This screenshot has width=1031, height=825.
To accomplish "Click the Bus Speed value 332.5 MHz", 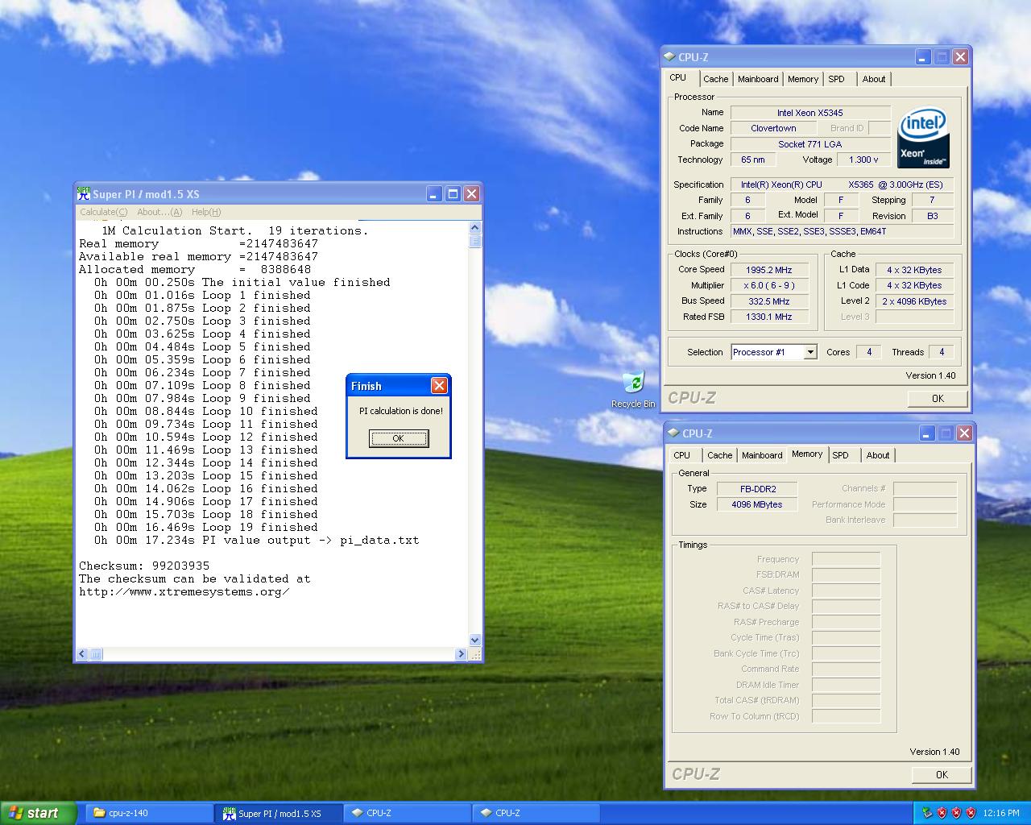I will (768, 301).
